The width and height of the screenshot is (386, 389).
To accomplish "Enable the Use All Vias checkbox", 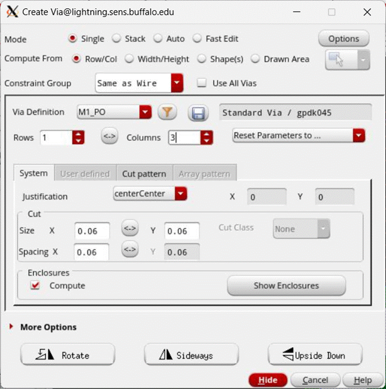I will click(201, 83).
